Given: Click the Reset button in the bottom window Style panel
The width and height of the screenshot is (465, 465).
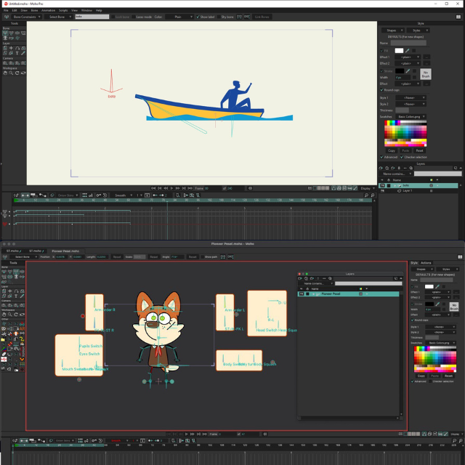Looking at the screenshot, I should [448, 376].
